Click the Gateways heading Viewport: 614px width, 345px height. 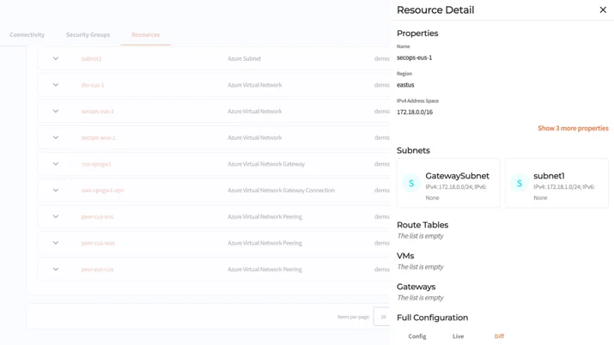point(416,287)
